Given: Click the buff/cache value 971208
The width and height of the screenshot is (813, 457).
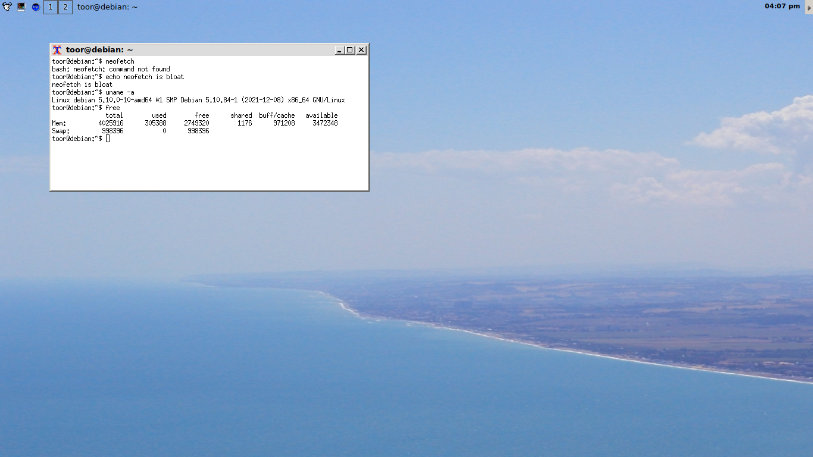Looking at the screenshot, I should pyautogui.click(x=284, y=123).
